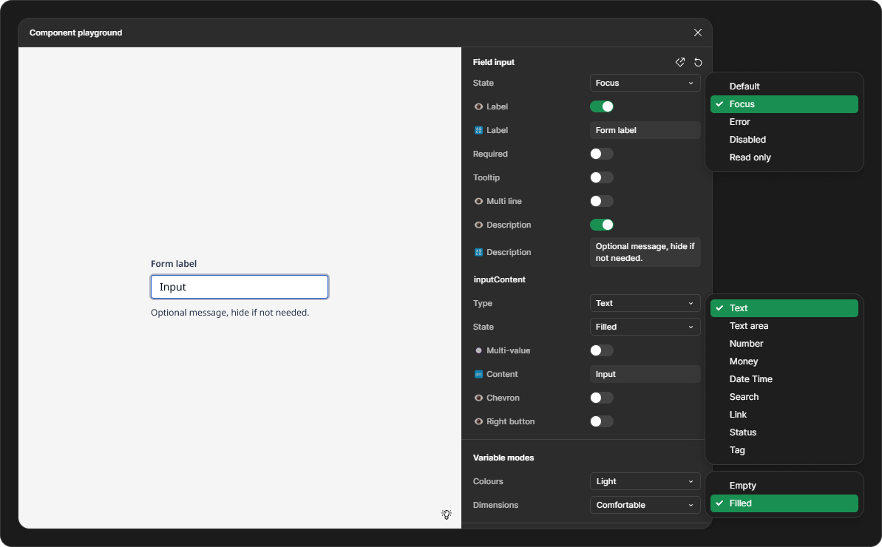This screenshot has width=882, height=547.
Task: Click the focused Input field in the preview
Action: 240,288
